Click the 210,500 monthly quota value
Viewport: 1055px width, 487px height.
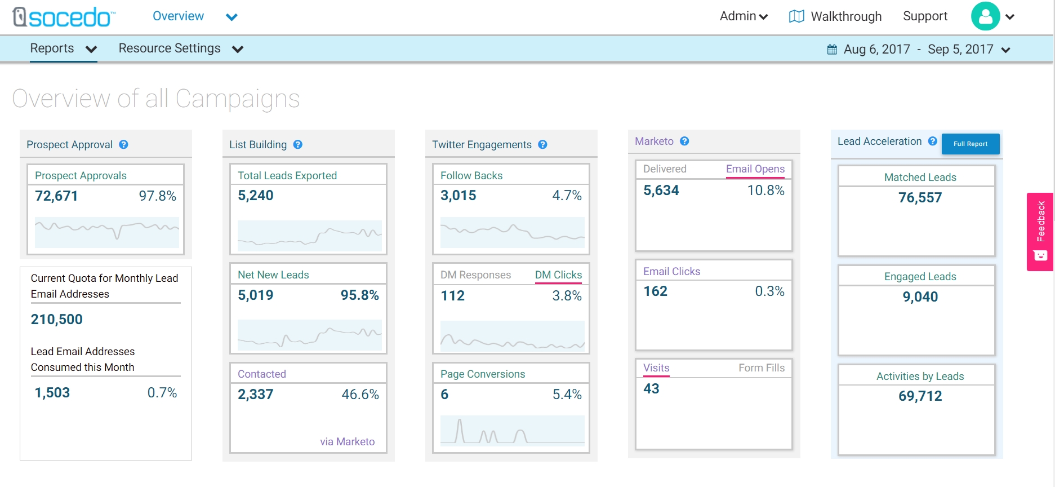coord(57,320)
